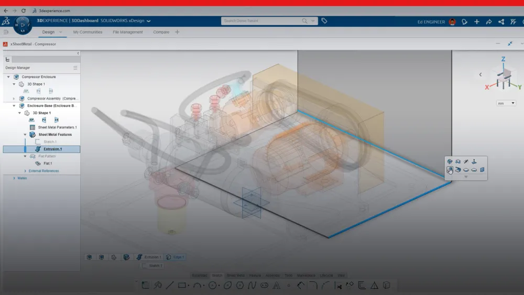Select the Text sketch tool

click(276, 286)
